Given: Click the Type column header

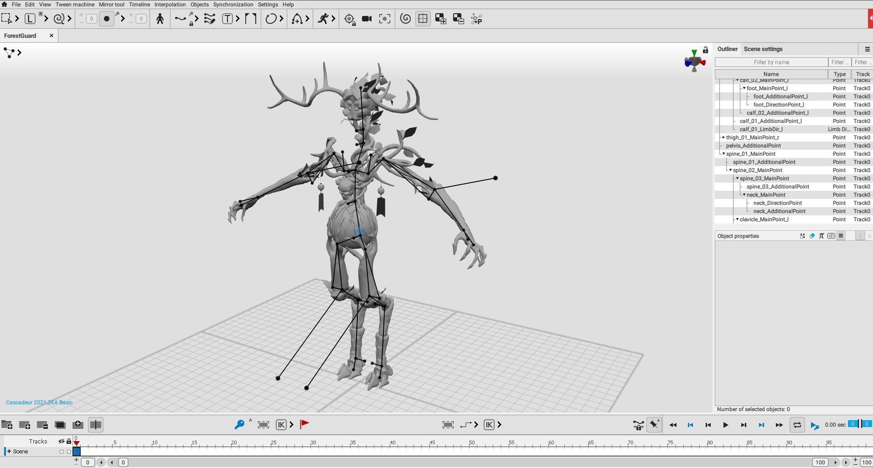Looking at the screenshot, I should [x=840, y=74].
